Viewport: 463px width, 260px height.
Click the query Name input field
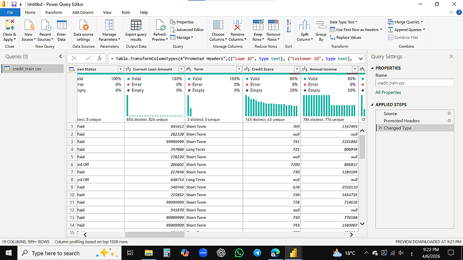(414, 83)
